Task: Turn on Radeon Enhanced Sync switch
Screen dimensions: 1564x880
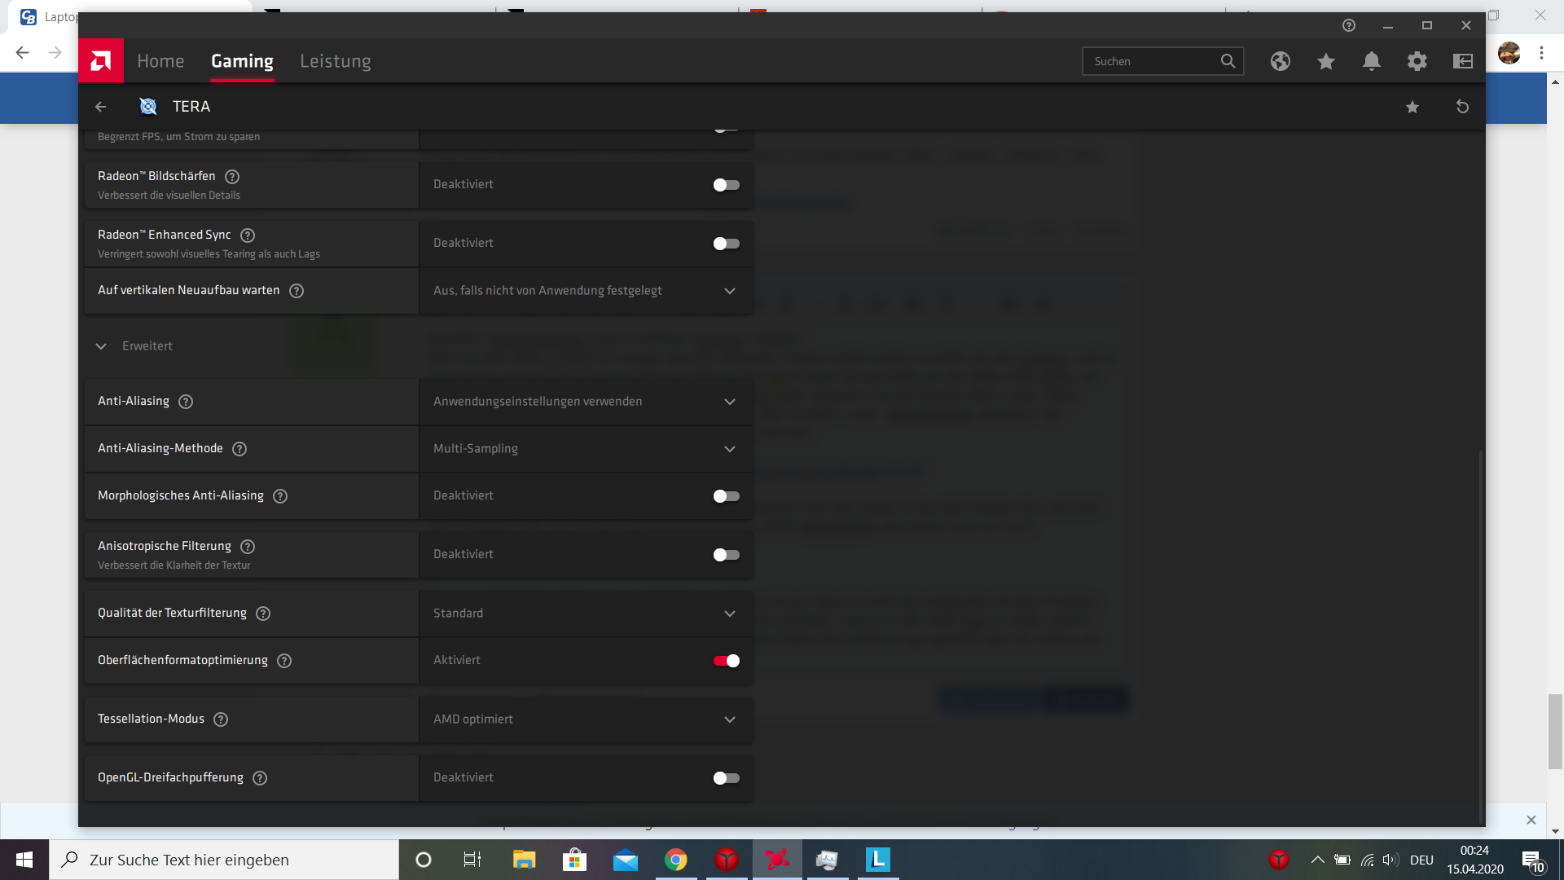Action: [x=726, y=244]
